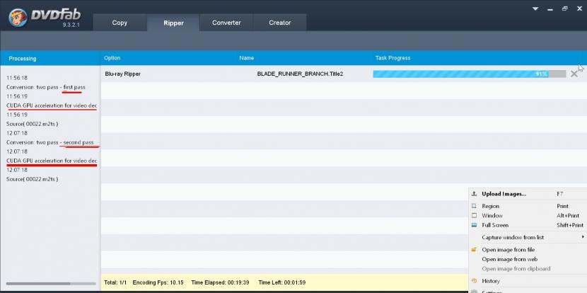The image size is (587, 293).
Task: Restore down the DVDFab window
Action: point(564,8)
